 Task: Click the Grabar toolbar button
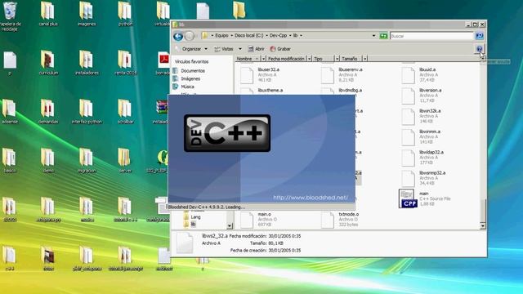280,49
